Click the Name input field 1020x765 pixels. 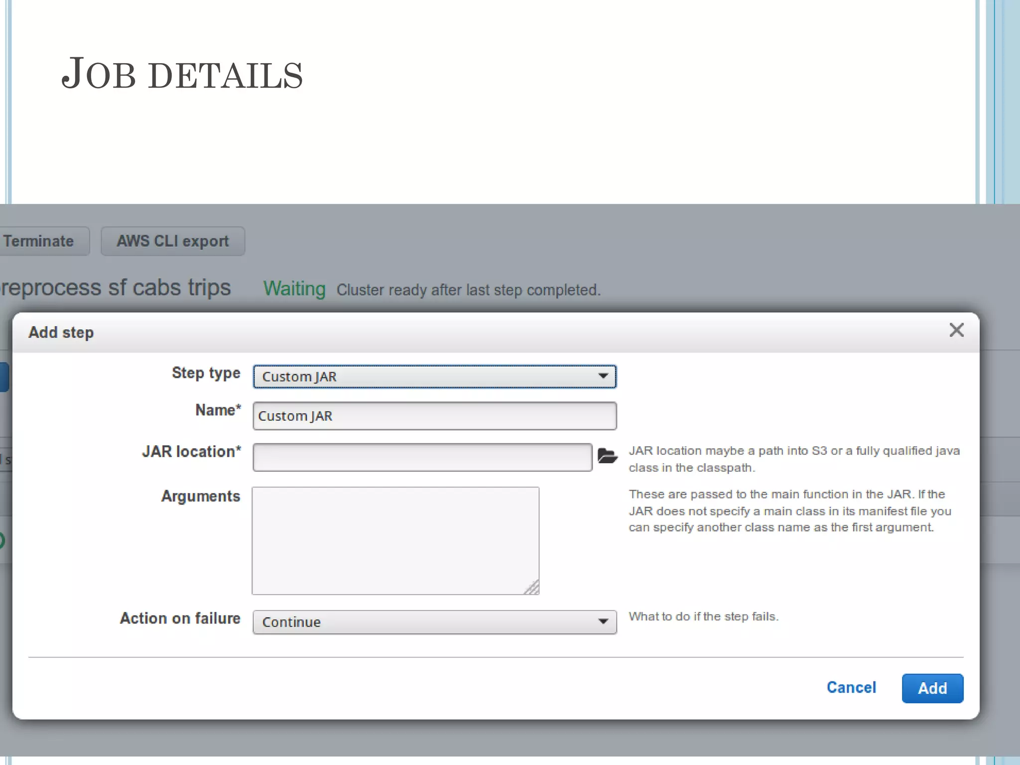coord(434,416)
